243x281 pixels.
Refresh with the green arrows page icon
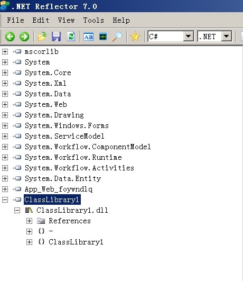[71, 37]
